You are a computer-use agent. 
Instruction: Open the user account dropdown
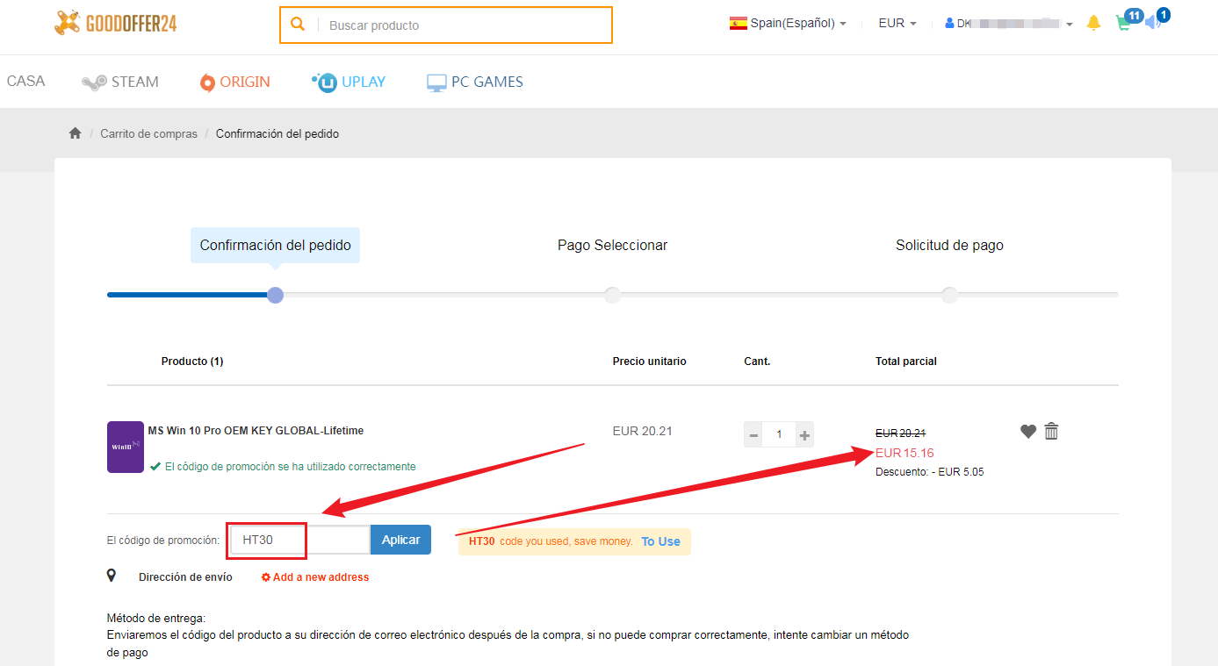1009,24
